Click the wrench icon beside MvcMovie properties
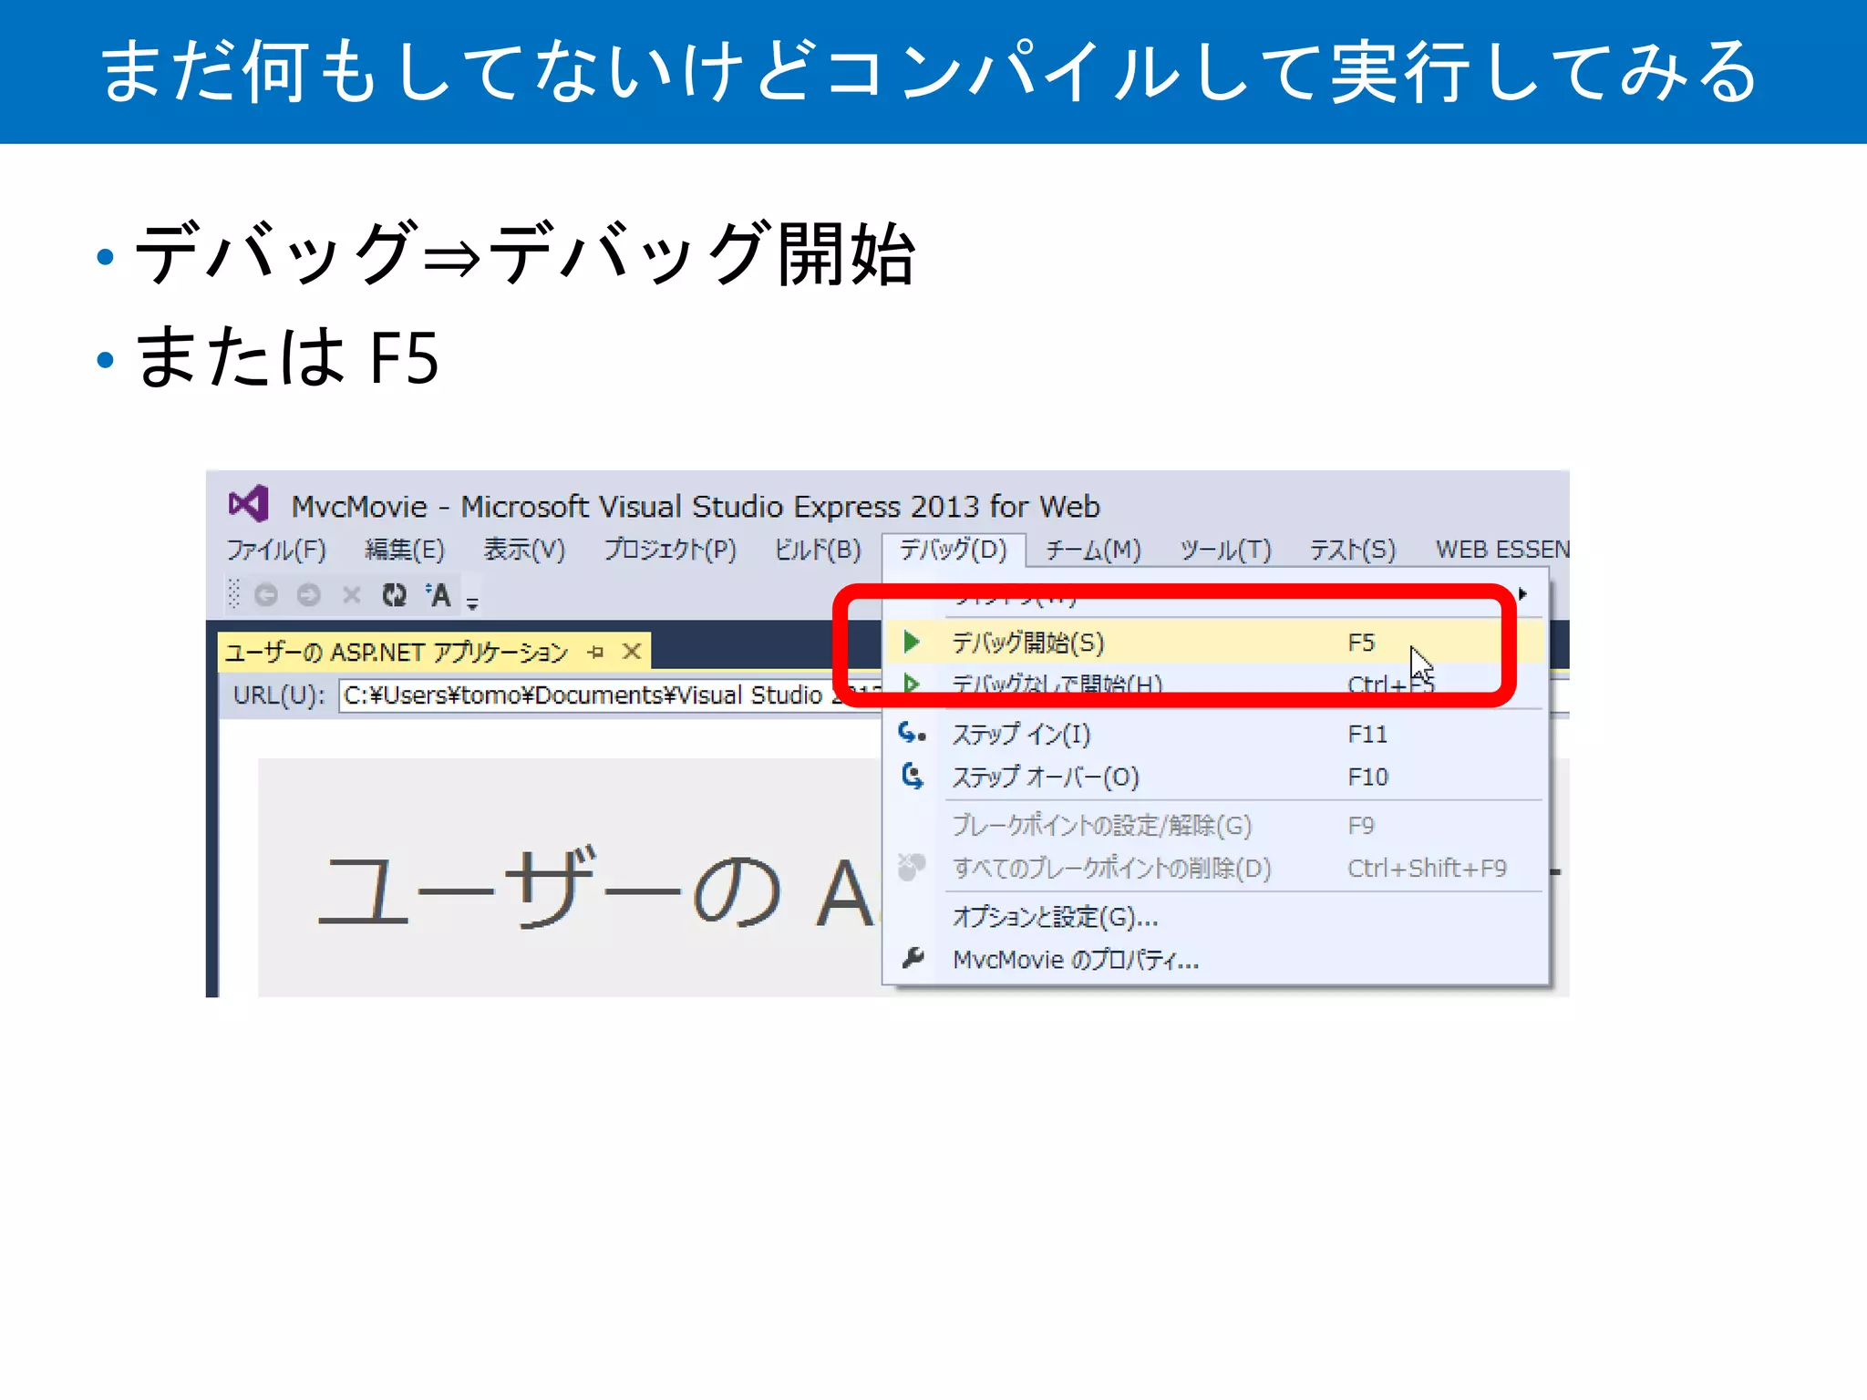This screenshot has height=1400, width=1867. point(913,958)
